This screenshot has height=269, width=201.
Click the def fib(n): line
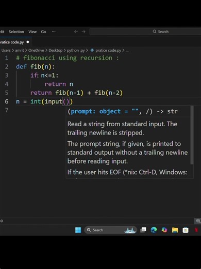(36, 67)
